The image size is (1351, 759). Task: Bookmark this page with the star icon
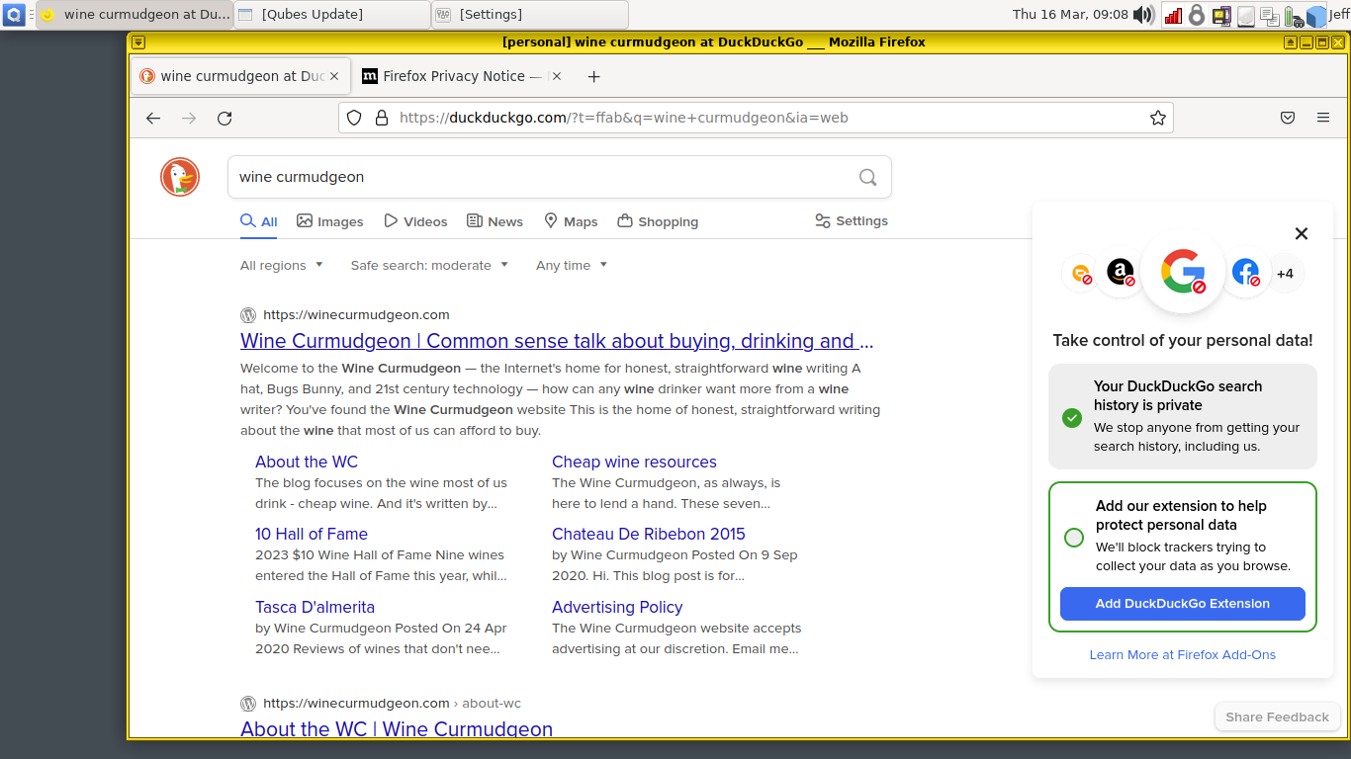(1158, 118)
